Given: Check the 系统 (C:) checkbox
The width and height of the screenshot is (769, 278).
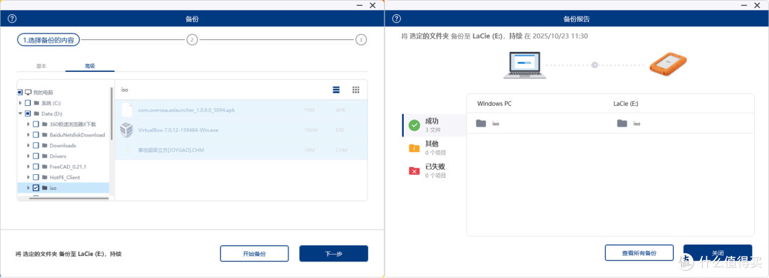Looking at the screenshot, I should pos(28,103).
